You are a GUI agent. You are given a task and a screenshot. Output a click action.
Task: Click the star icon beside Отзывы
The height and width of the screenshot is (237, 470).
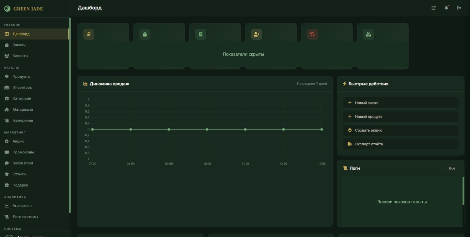(7, 174)
